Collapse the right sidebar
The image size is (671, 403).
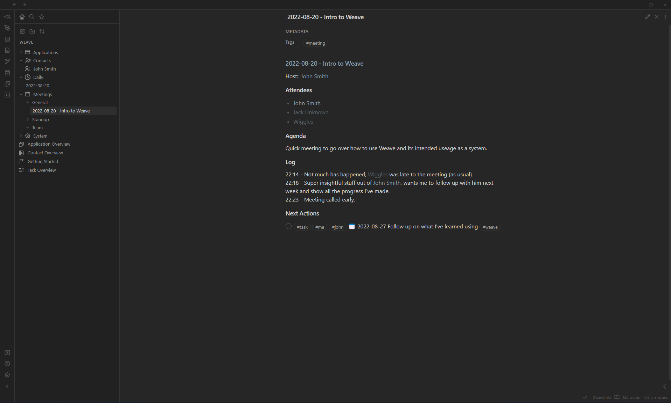click(665, 387)
